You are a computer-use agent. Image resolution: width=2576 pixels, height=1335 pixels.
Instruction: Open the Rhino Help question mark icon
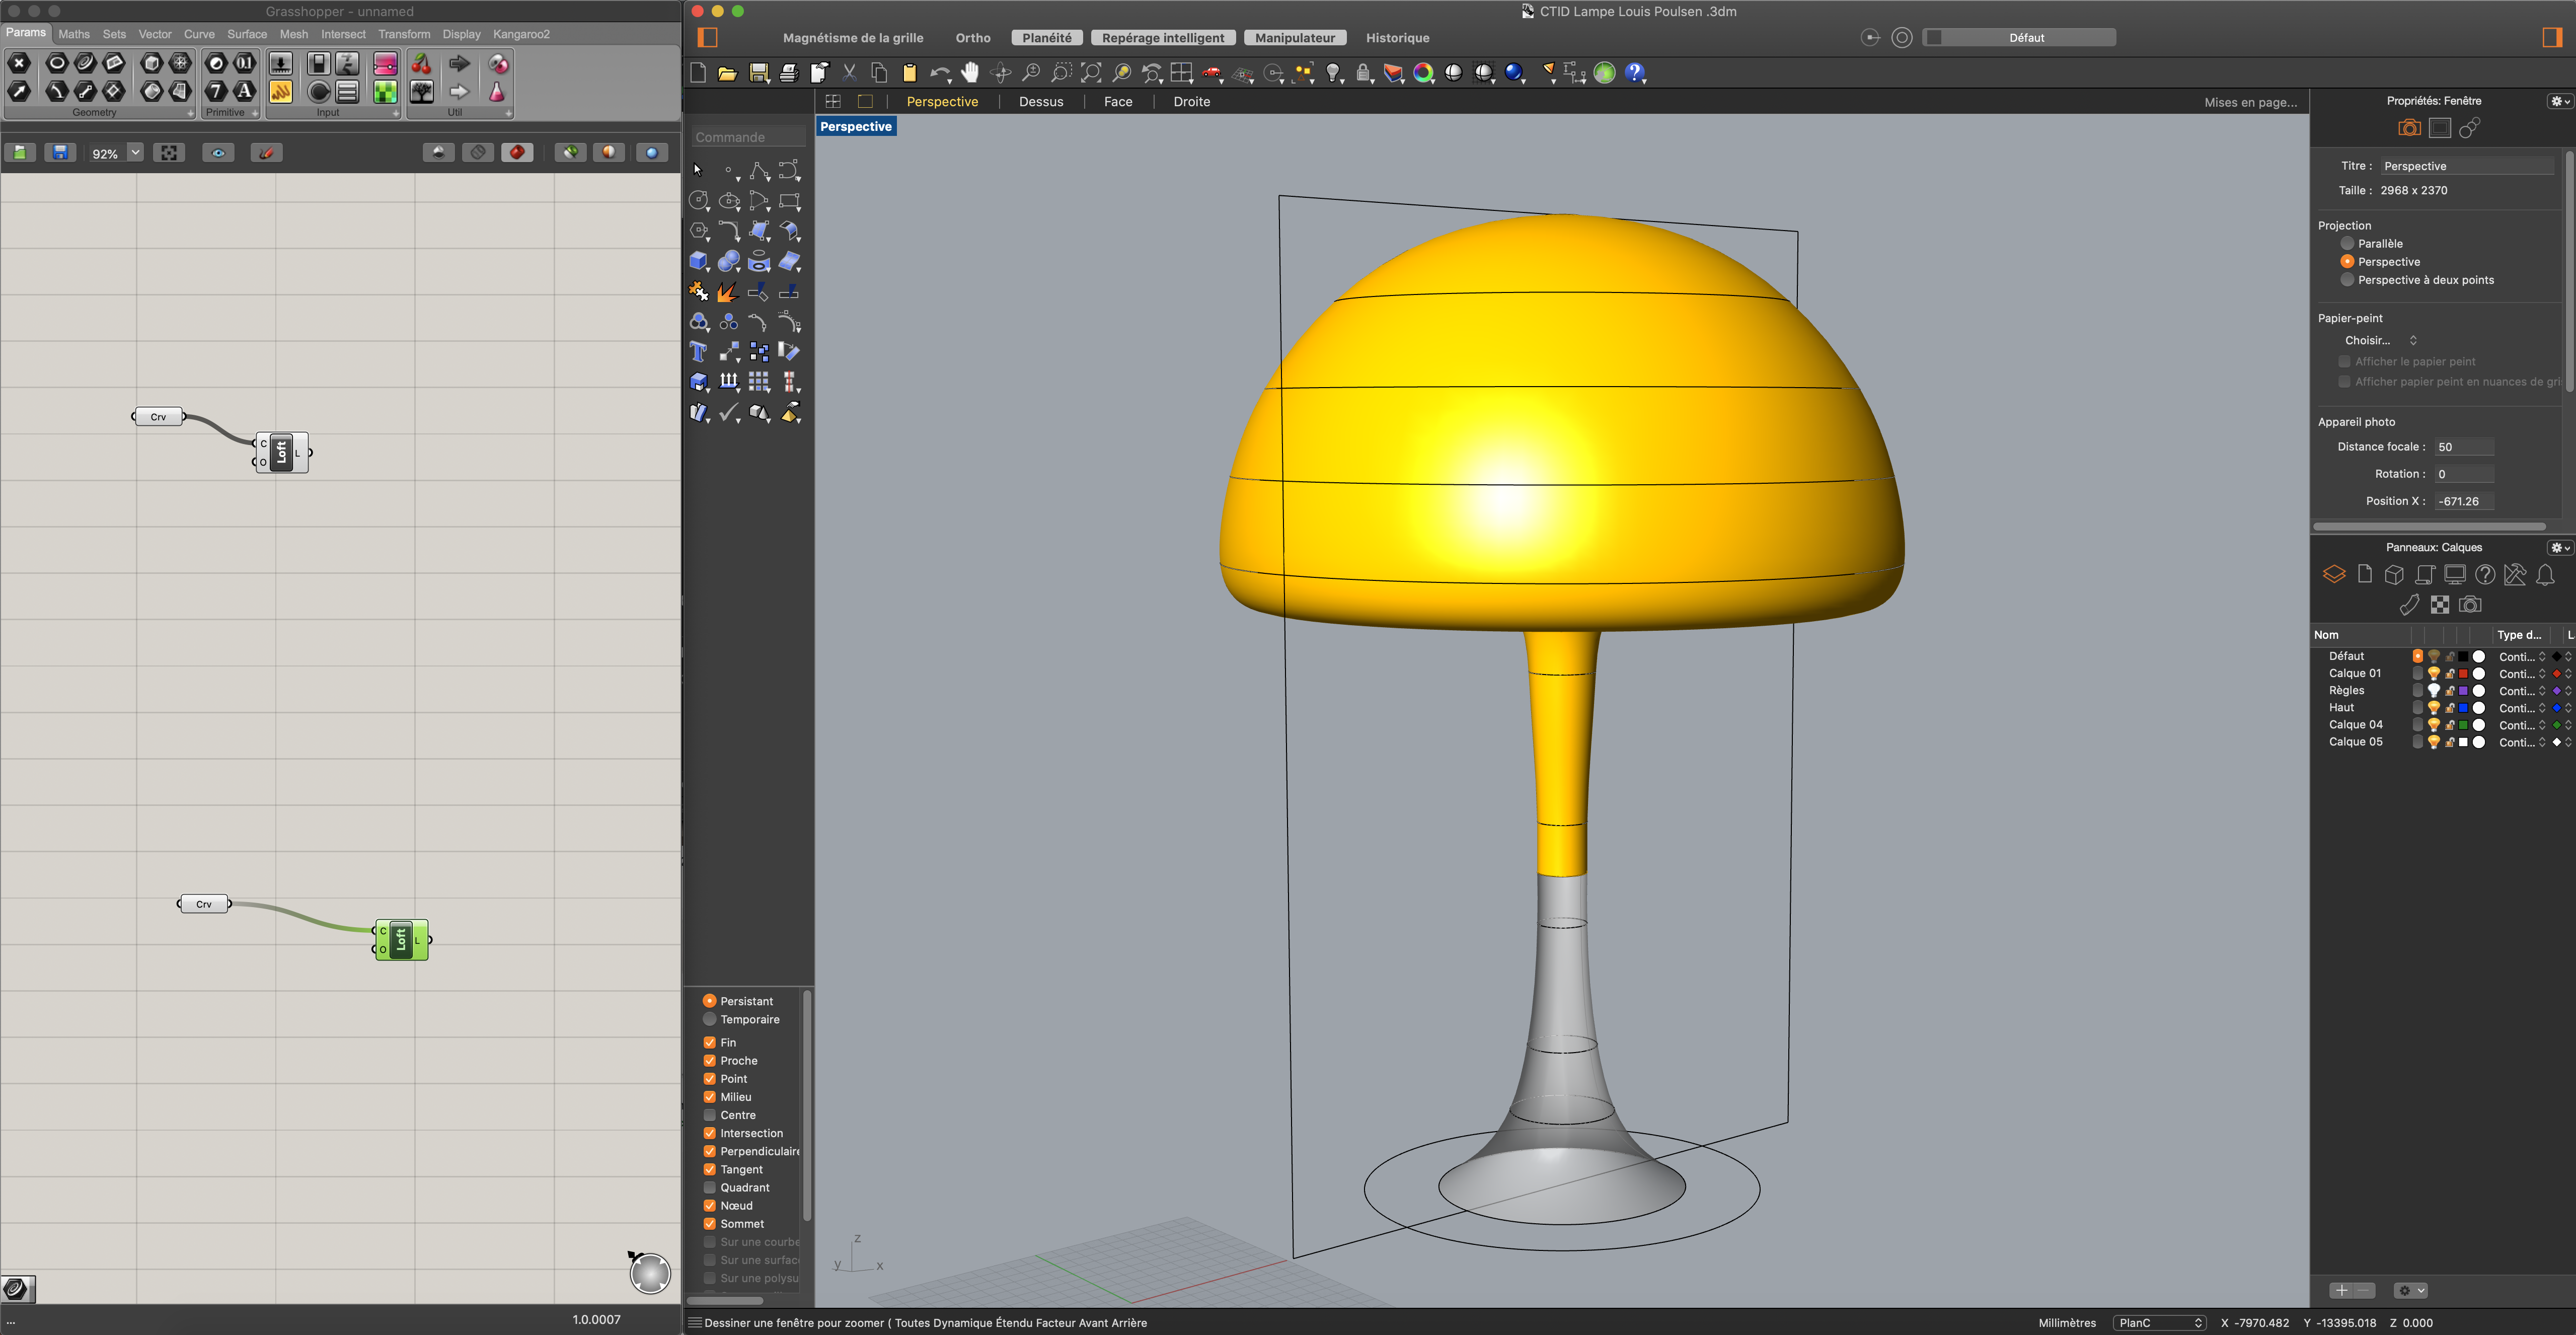(x=1635, y=72)
